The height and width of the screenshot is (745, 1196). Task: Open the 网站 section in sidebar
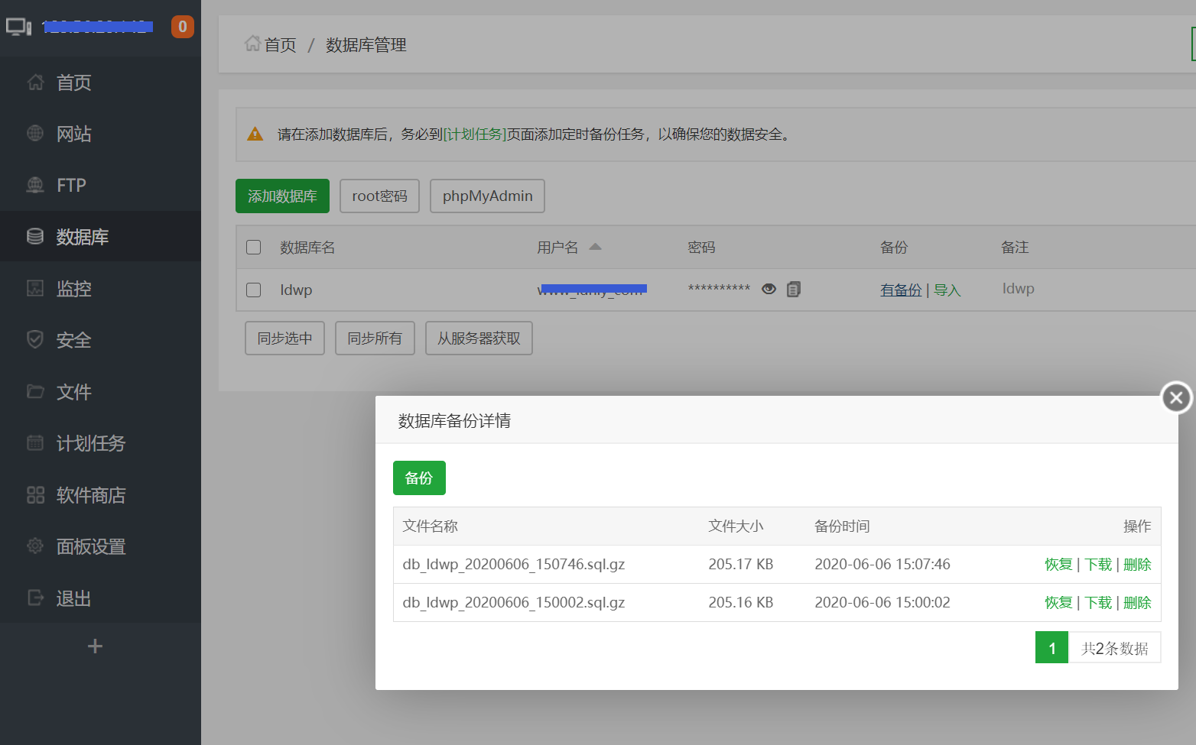(73, 133)
